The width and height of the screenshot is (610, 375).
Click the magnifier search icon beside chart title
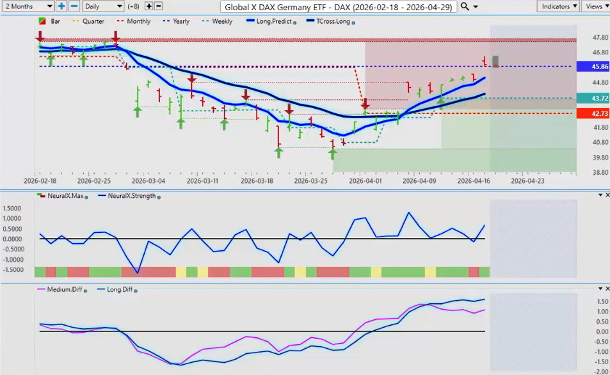pyautogui.click(x=465, y=6)
